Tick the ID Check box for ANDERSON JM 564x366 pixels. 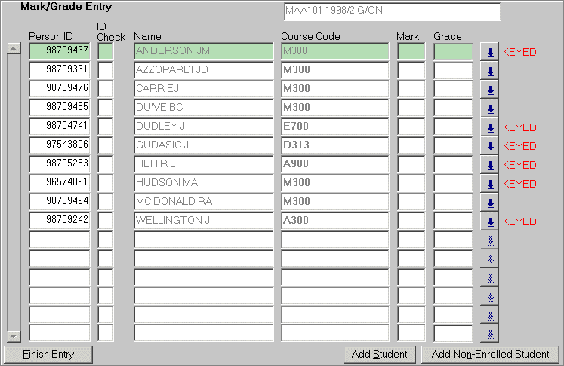click(x=106, y=51)
